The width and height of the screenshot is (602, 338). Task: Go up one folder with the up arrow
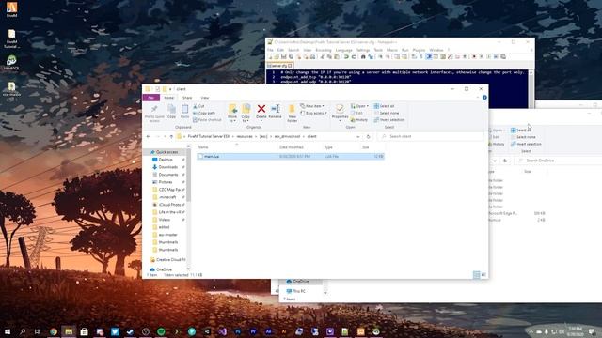171,137
